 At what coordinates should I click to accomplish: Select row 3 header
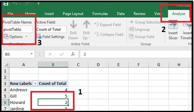[x=5, y=83]
